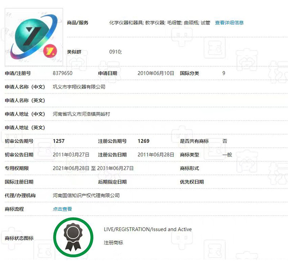
Task: Click the similar group code 0910
Action: (115, 52)
